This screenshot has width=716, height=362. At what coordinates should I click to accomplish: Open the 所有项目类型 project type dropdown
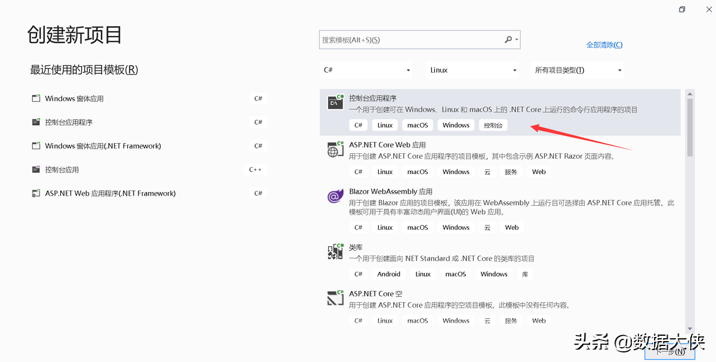coord(577,70)
